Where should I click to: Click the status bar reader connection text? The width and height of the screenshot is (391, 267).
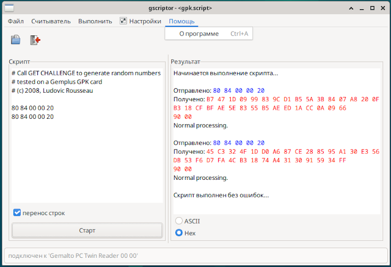[73, 255]
